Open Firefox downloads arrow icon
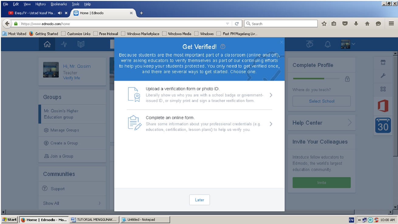 point(356,24)
